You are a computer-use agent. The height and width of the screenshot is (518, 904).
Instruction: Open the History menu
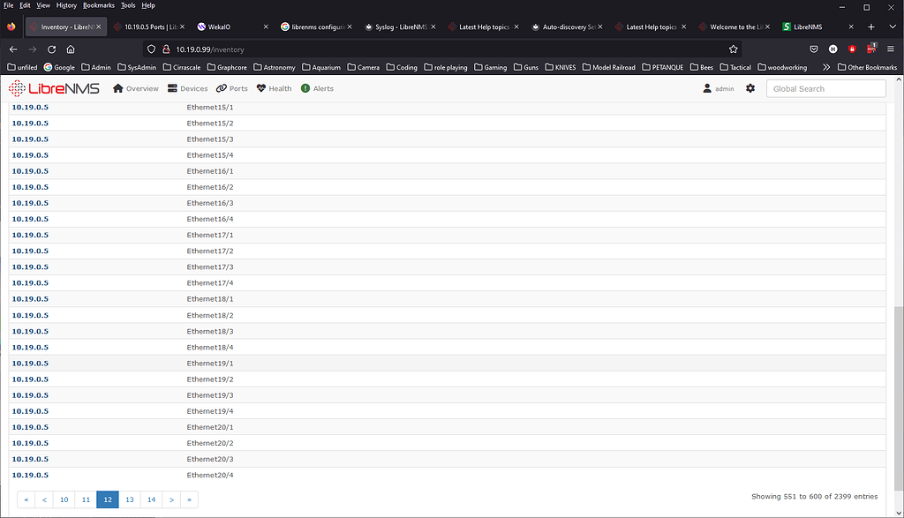coord(66,5)
